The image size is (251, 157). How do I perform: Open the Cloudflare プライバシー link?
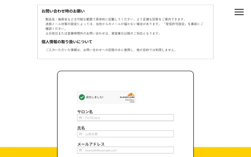(130, 100)
